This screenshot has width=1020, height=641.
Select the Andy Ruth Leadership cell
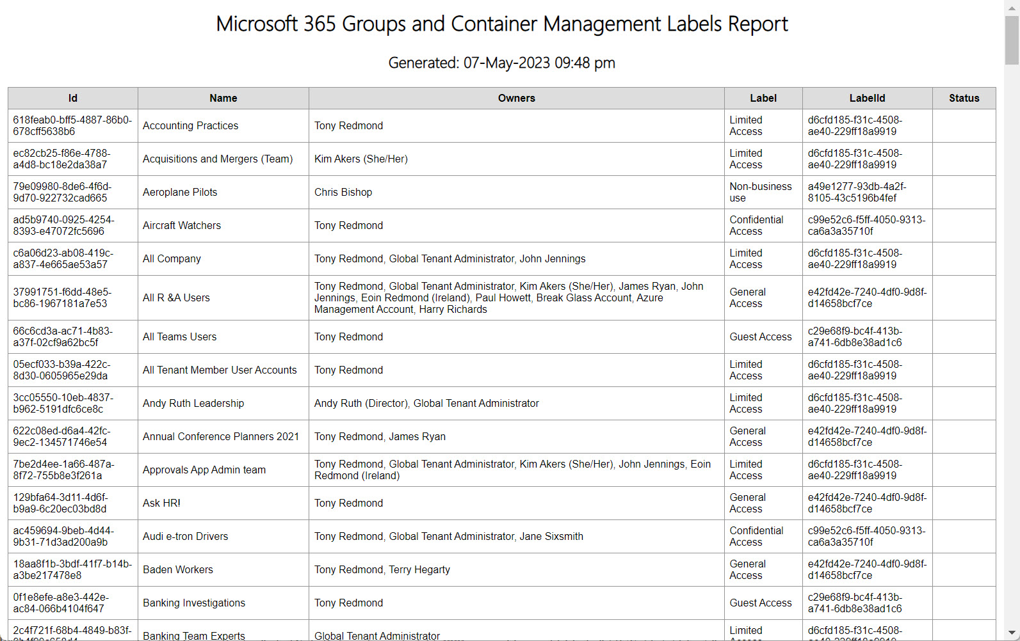(223, 403)
